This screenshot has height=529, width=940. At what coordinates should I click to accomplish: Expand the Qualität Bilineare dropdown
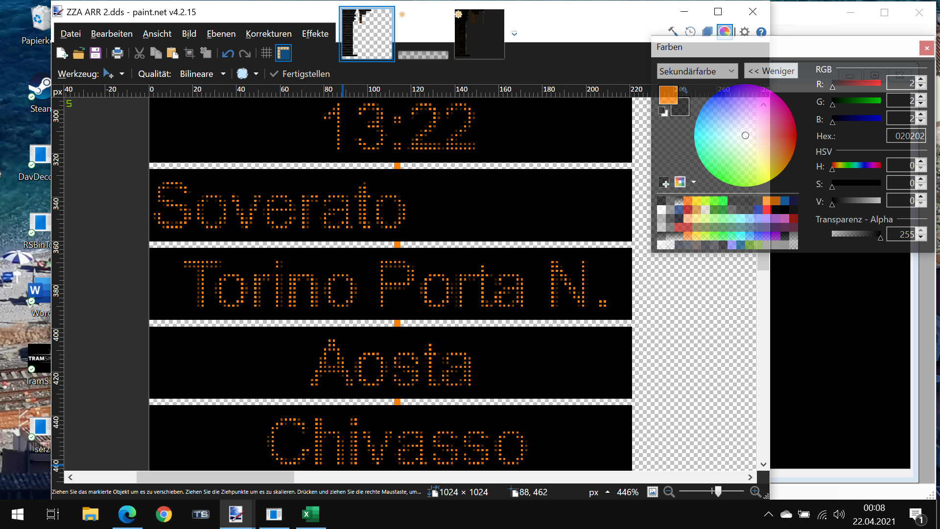pos(223,74)
